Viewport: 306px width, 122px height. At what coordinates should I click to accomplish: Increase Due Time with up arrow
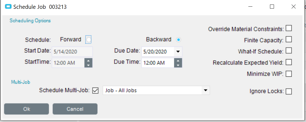coord(178,60)
